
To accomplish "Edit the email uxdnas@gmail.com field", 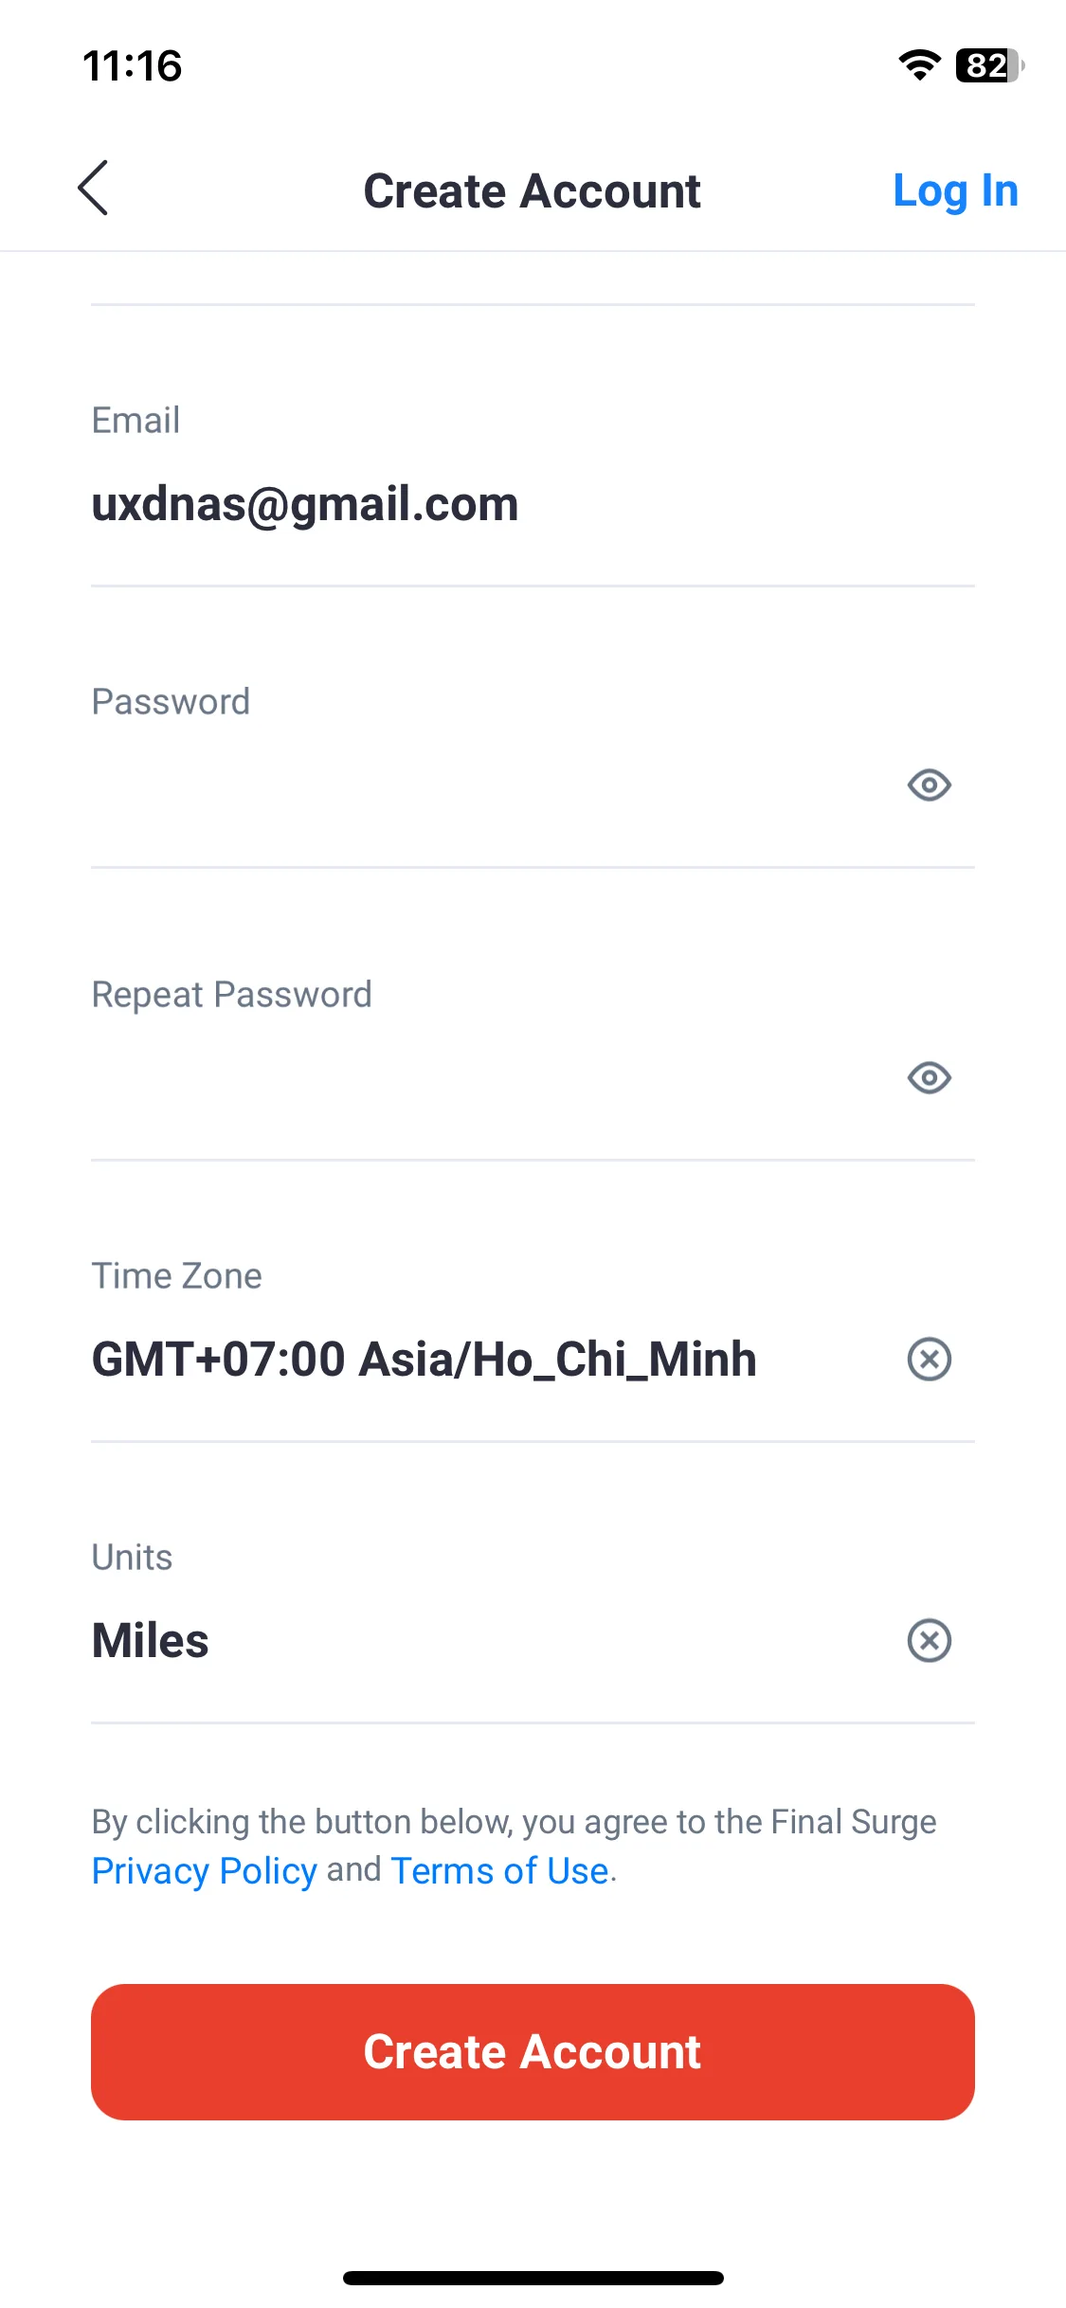I will tap(533, 504).
